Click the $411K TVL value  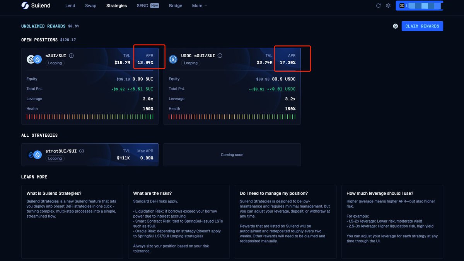124,158
